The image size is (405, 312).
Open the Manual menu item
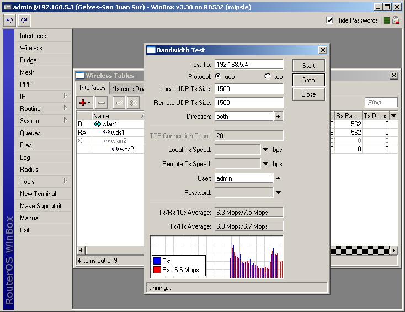(42, 218)
